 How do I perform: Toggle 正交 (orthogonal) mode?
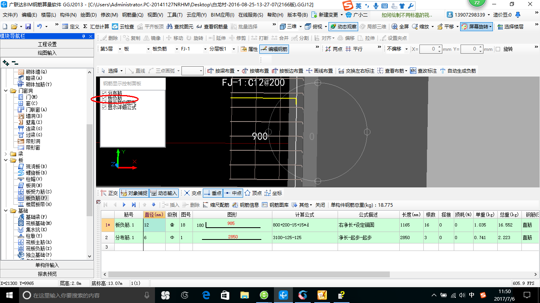(x=109, y=193)
